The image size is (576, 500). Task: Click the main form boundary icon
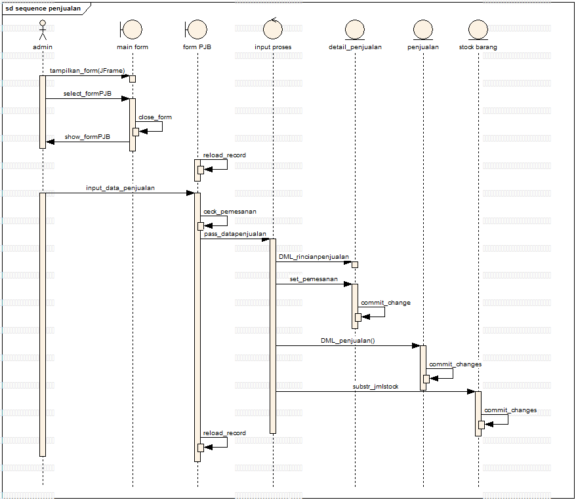[x=132, y=28]
